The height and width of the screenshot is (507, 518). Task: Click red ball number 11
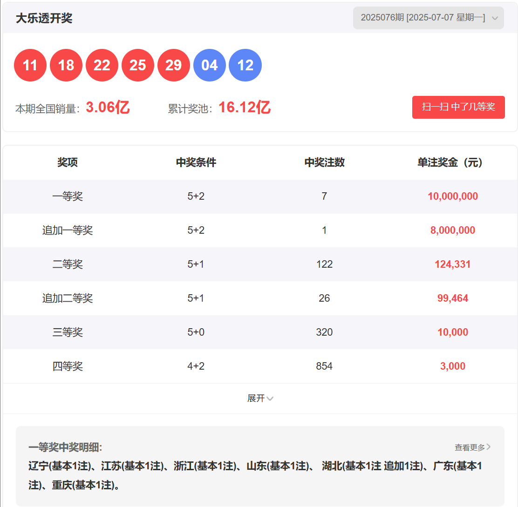tap(30, 65)
